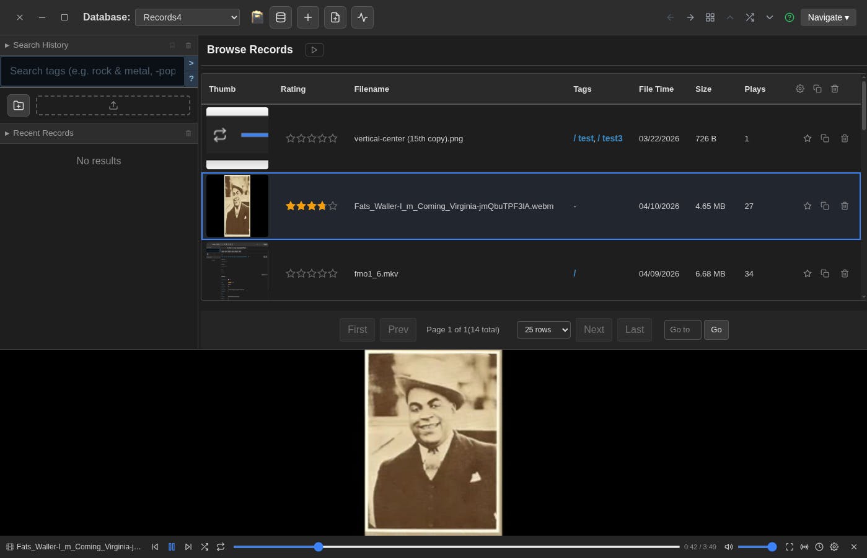Click the add file icon in toolbar

click(x=335, y=17)
